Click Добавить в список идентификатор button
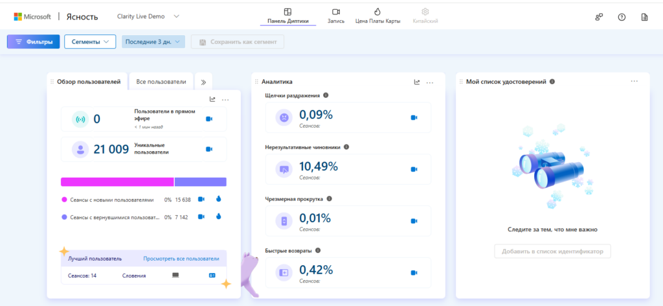 tap(553, 252)
